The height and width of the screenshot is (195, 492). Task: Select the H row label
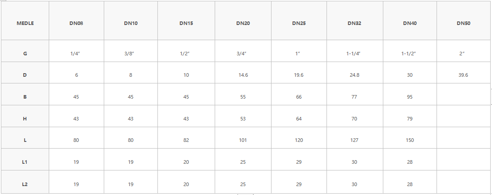[x=25, y=119]
